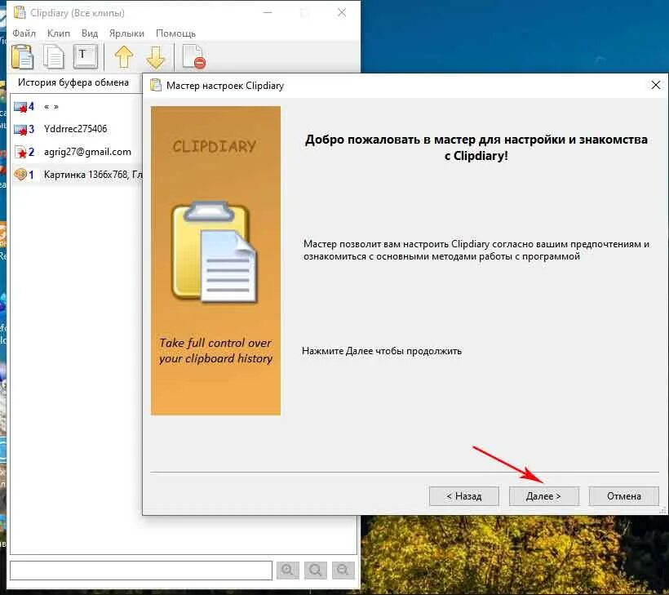Open the Файл menu
Viewport: 669px width, 595px height.
pyautogui.click(x=24, y=33)
